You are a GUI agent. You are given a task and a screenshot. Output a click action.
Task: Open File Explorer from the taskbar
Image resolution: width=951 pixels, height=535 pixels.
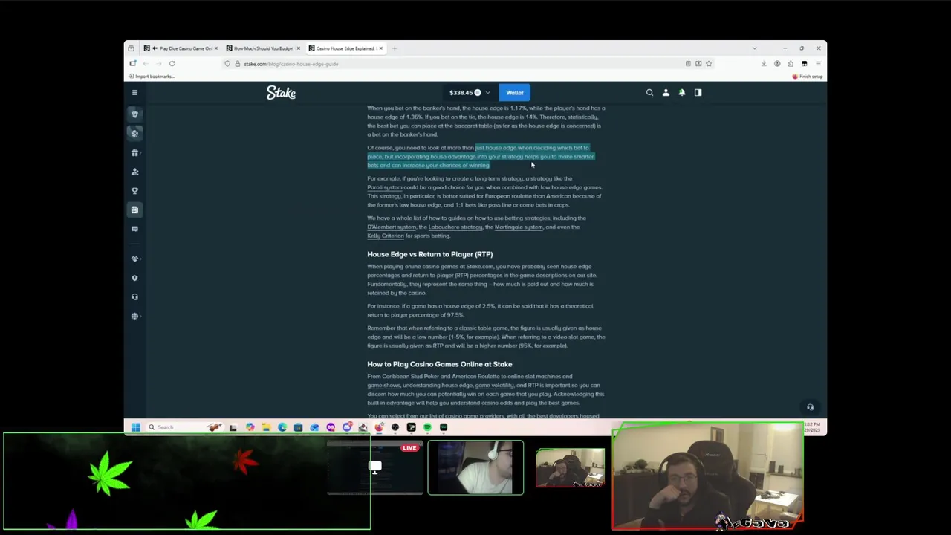tap(266, 427)
